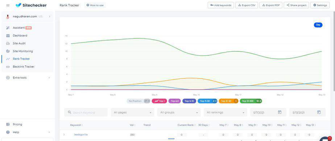Toggle No Position legend filter

pyautogui.click(x=138, y=101)
